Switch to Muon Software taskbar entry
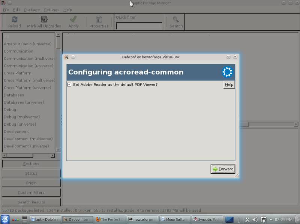Viewport: 300px width, 224px height. click(175, 220)
